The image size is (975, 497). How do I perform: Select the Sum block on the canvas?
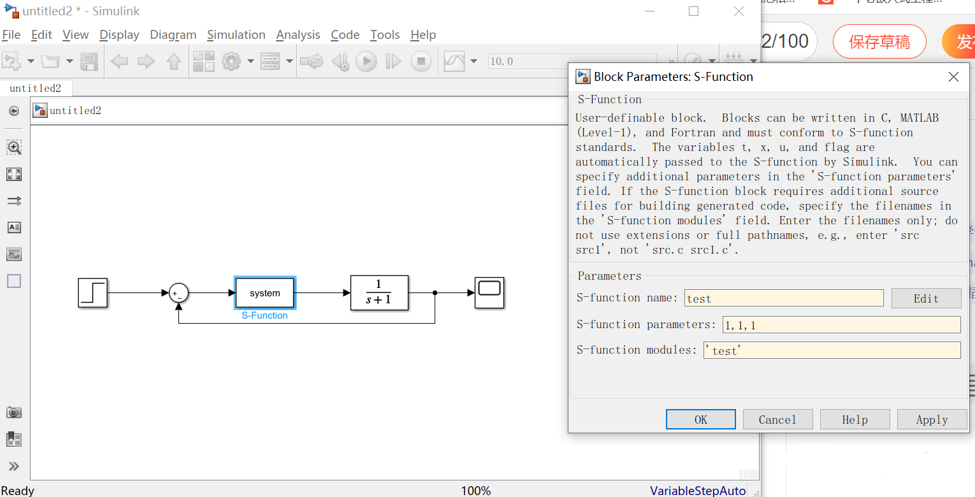coord(179,293)
